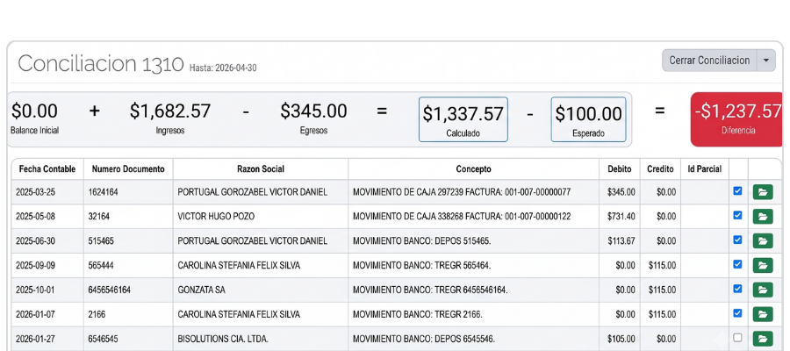
Task: Click the Fecha Contable column header
Action: point(47,169)
